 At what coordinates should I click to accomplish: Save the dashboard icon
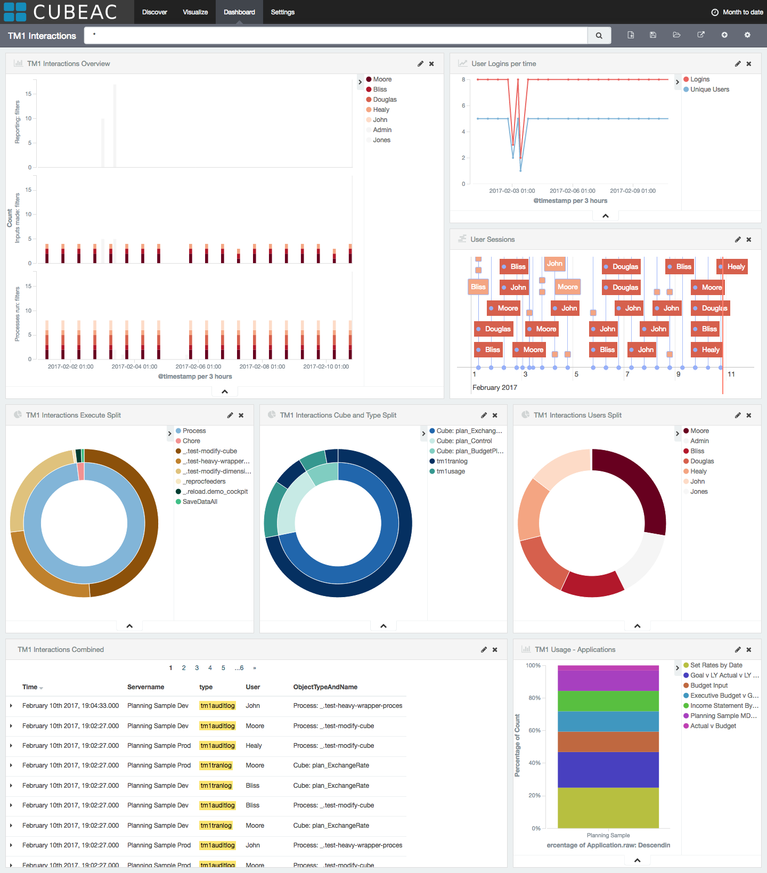point(653,35)
